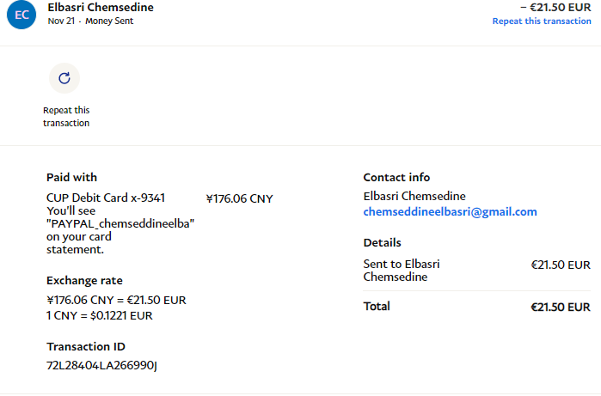
Task: Click the Total amount €21.50 EUR
Action: click(560, 307)
